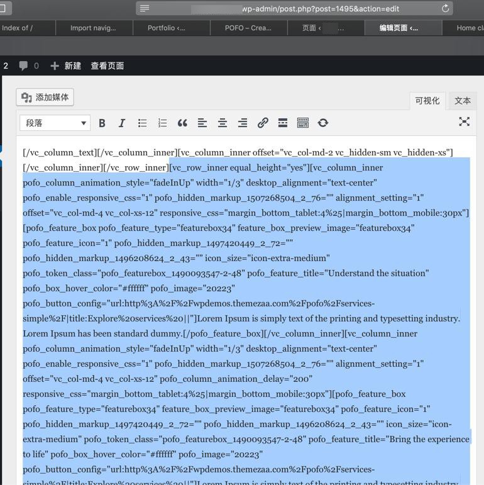Click the first line starting [/vc_column_text]
484x485 pixels.
(x=238, y=152)
